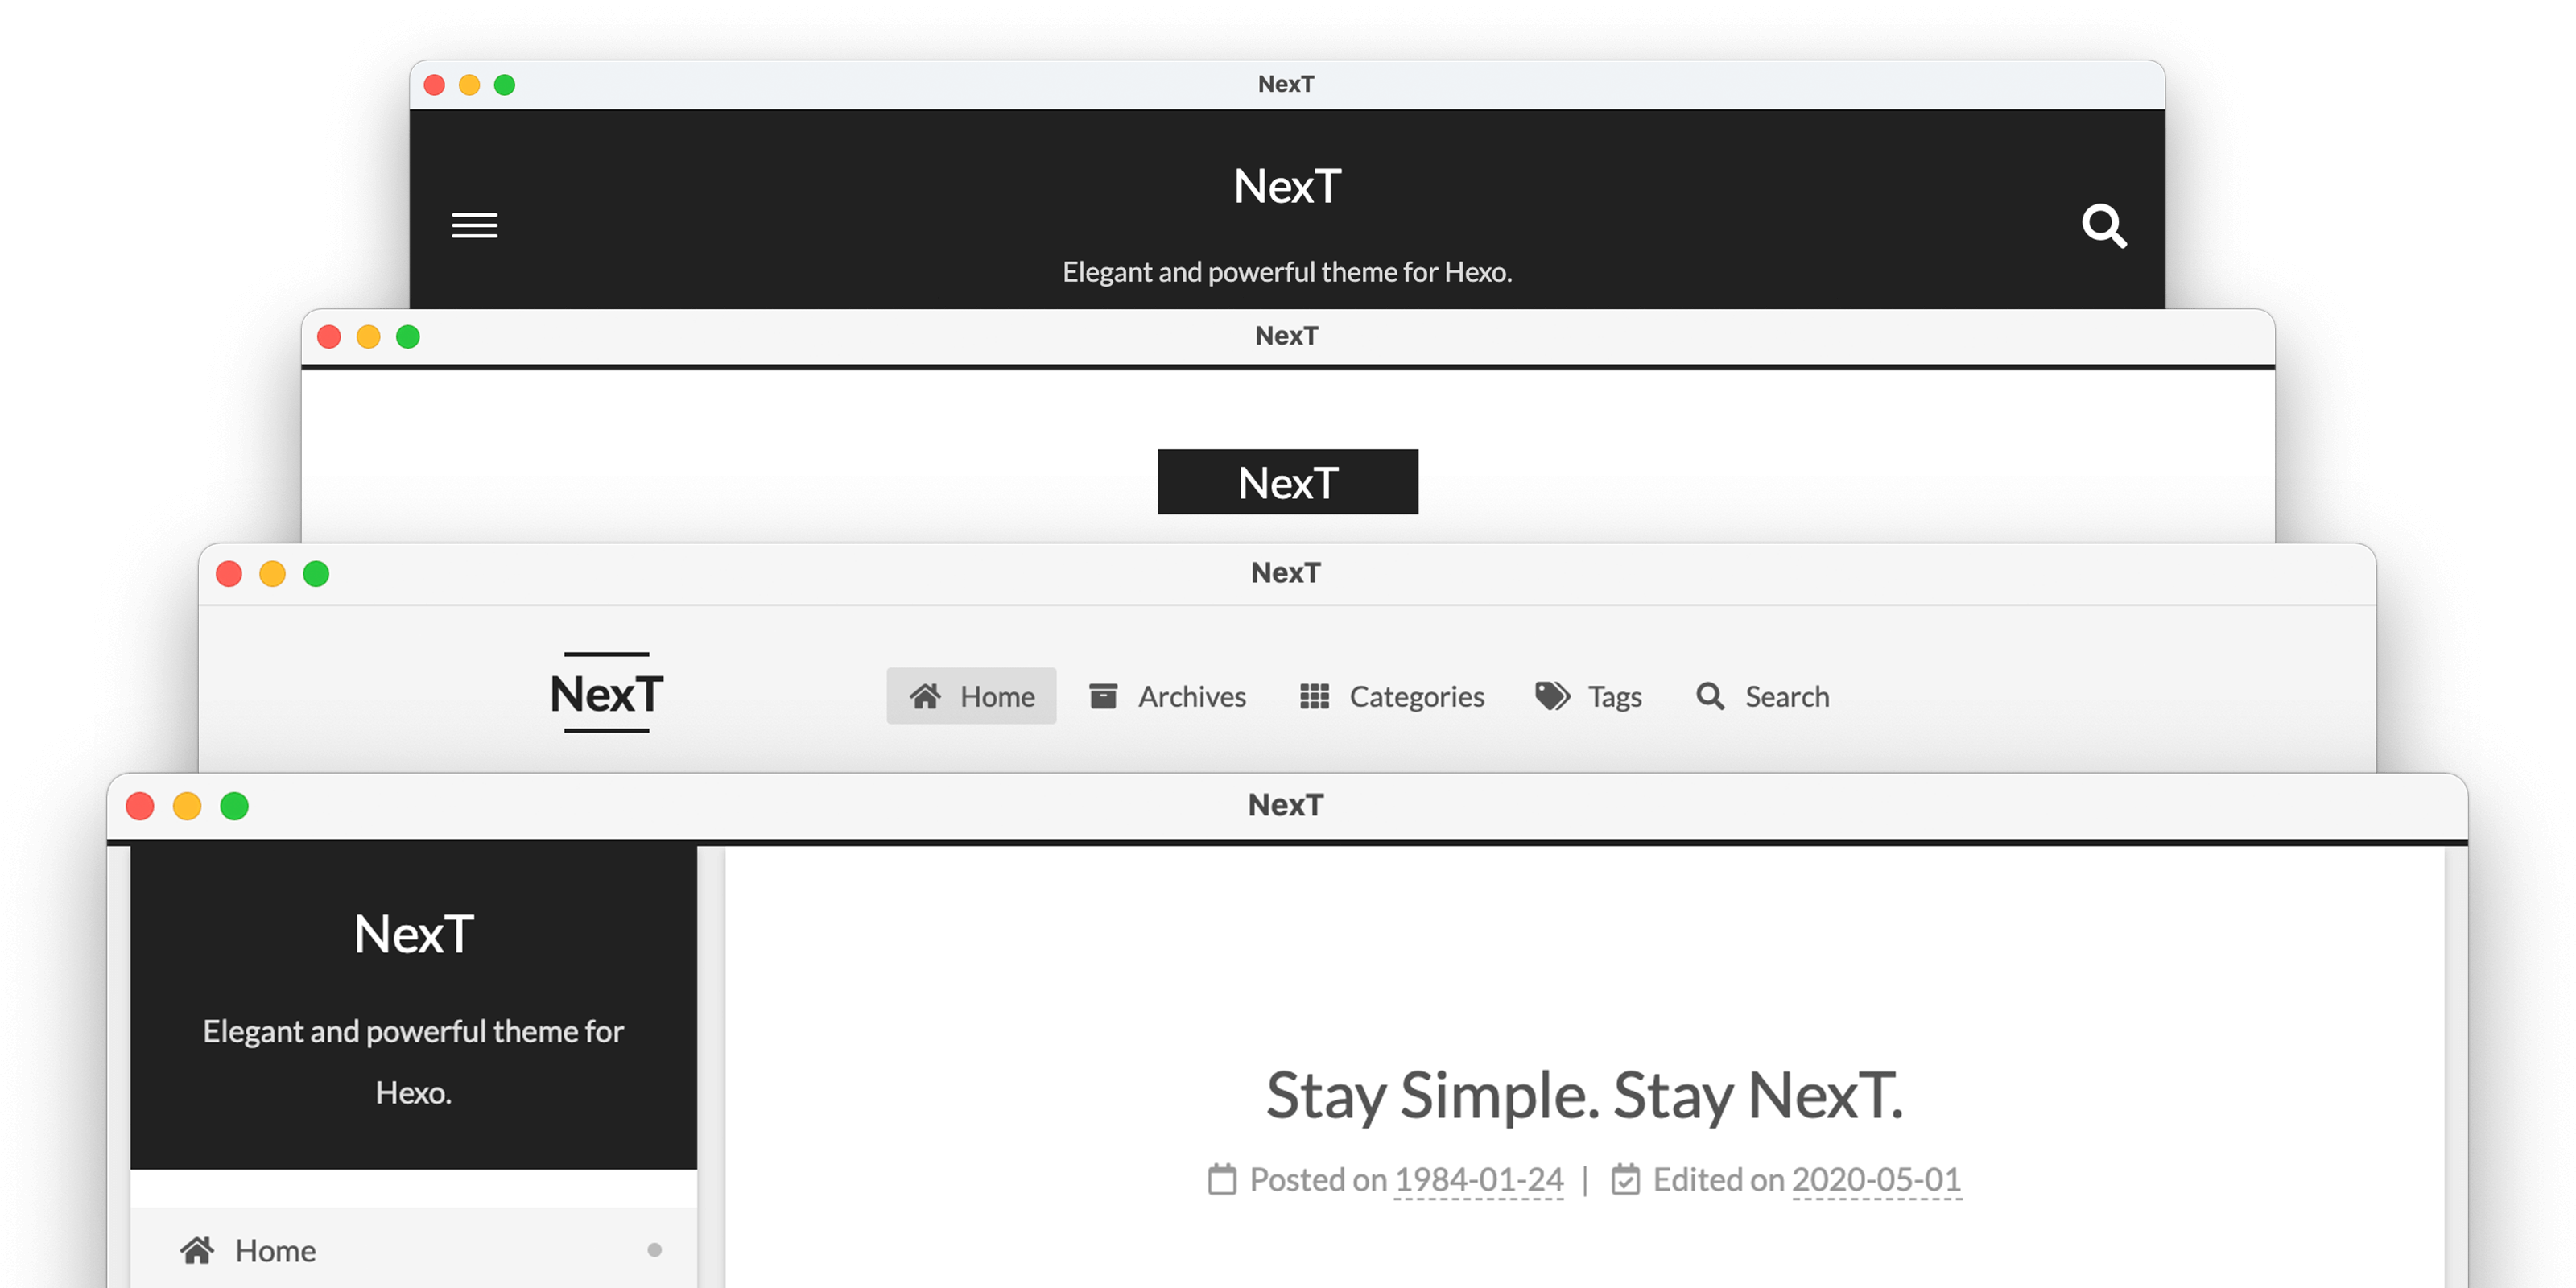The height and width of the screenshot is (1288, 2576).
Task: Click the search icon top-right dark header
Action: (2104, 224)
